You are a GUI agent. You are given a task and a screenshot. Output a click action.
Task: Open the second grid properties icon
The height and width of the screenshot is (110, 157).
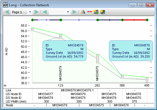pyautogui.click(x=103, y=12)
